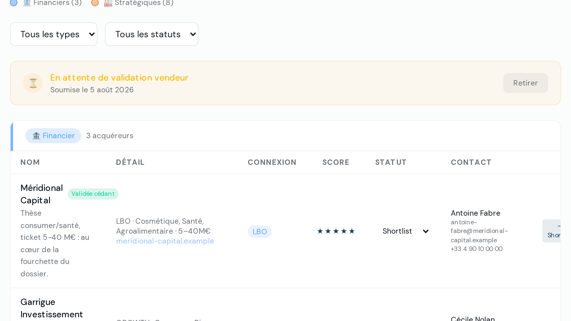The image size is (571, 321).
Task: Click the "3 acquéreurs" count label
Action: (110, 136)
